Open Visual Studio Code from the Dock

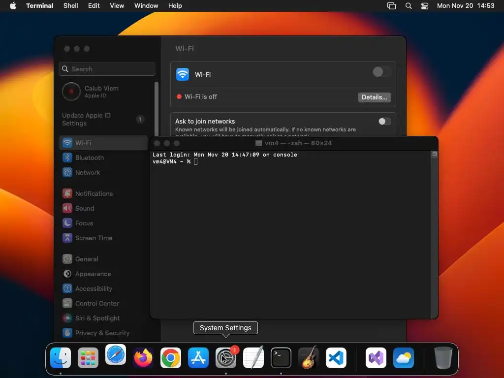pyautogui.click(x=336, y=358)
